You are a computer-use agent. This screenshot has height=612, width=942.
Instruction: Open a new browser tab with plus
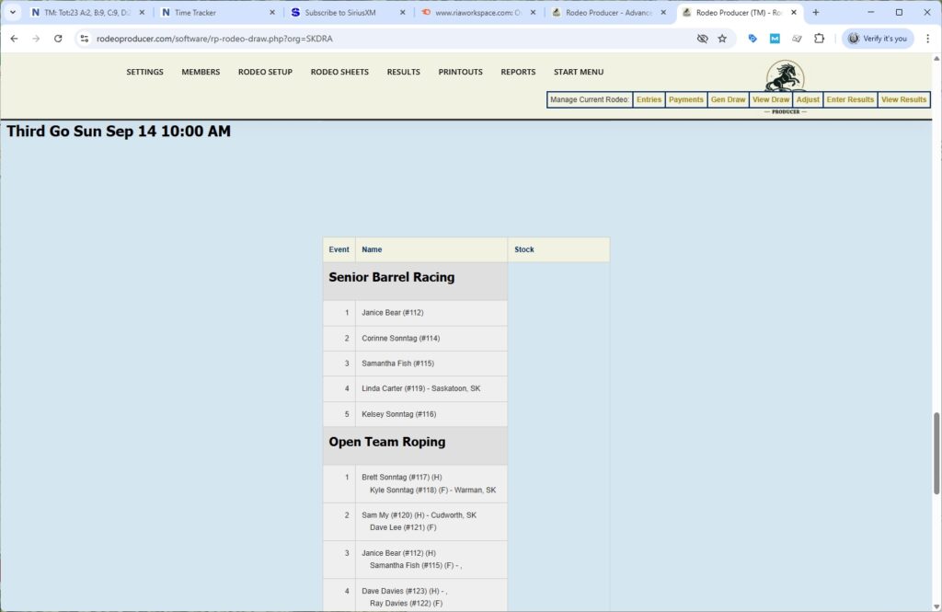point(815,13)
